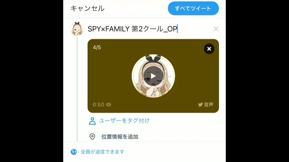Change 全員が返信できます reply setting
The height and width of the screenshot is (162, 289).
pyautogui.click(x=102, y=152)
